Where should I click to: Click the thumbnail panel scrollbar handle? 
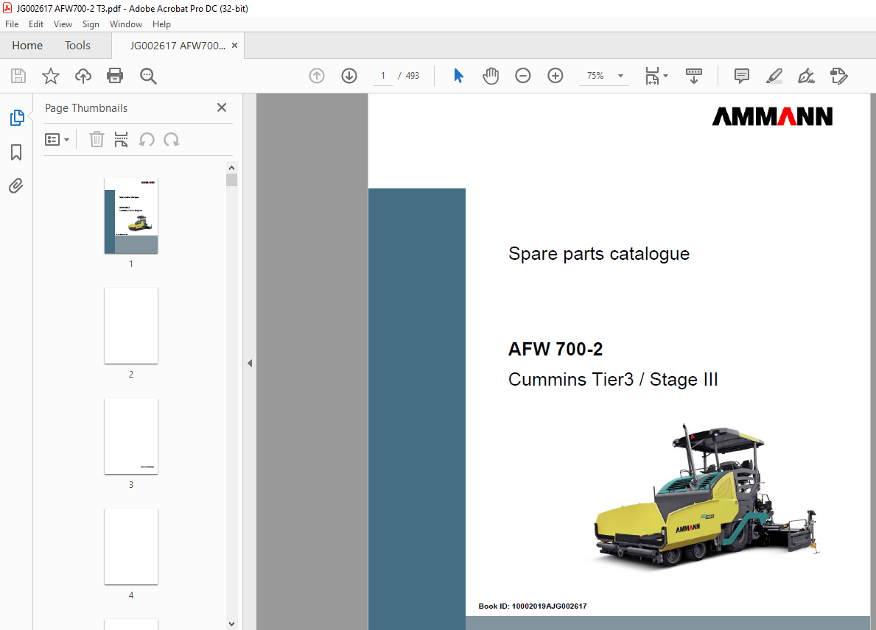pyautogui.click(x=232, y=180)
